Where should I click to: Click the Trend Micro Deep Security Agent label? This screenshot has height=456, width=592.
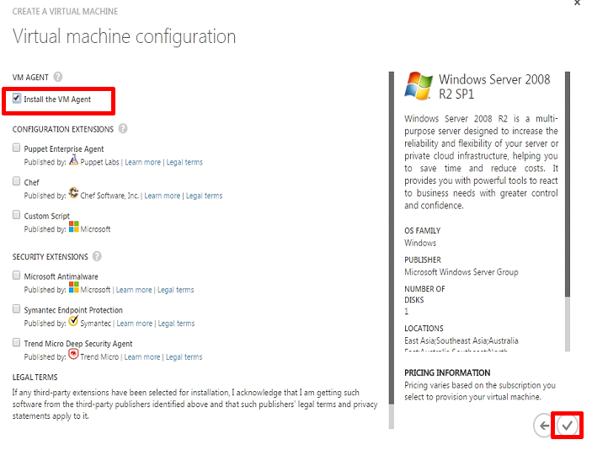click(x=78, y=344)
